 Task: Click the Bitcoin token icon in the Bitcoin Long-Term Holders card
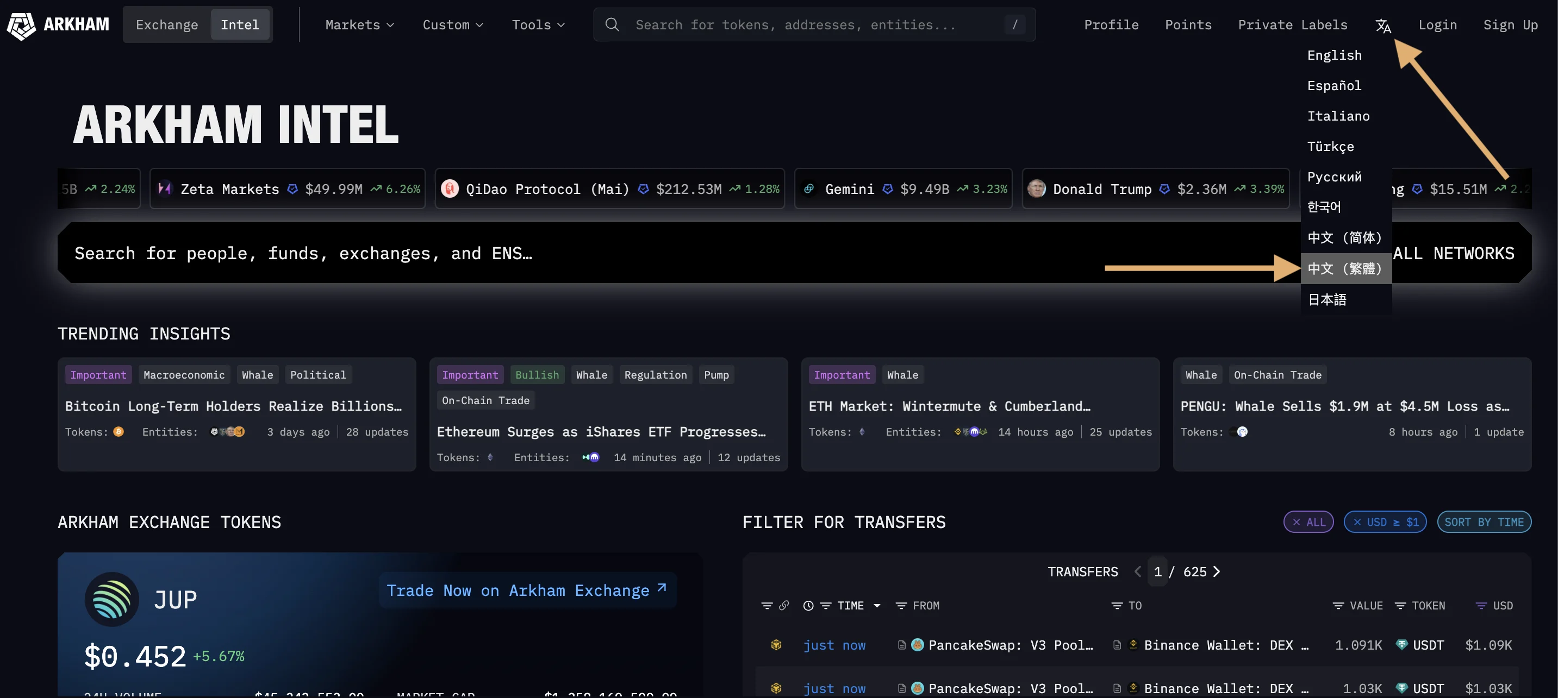click(x=119, y=431)
